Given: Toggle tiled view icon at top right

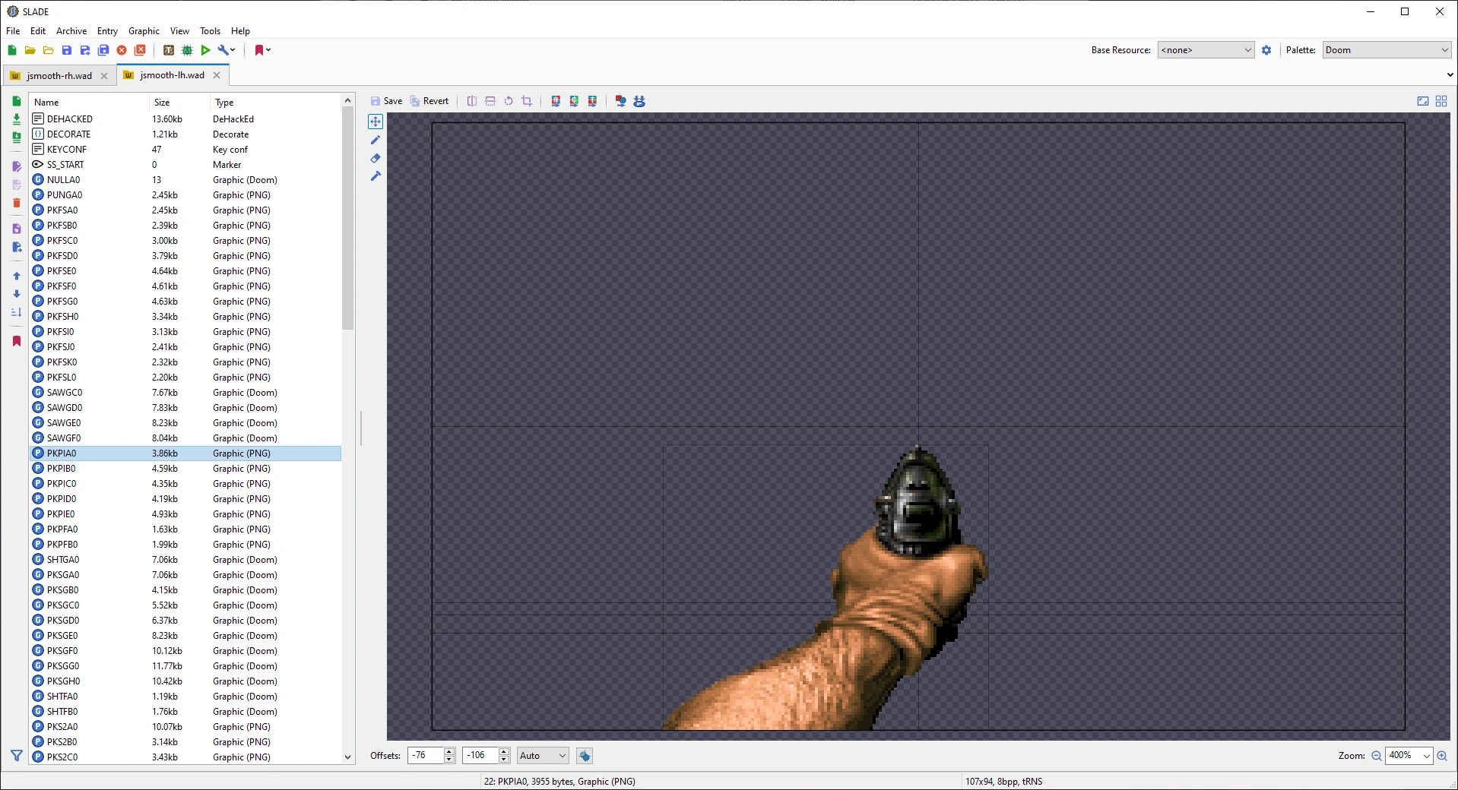Looking at the screenshot, I should coord(1441,101).
